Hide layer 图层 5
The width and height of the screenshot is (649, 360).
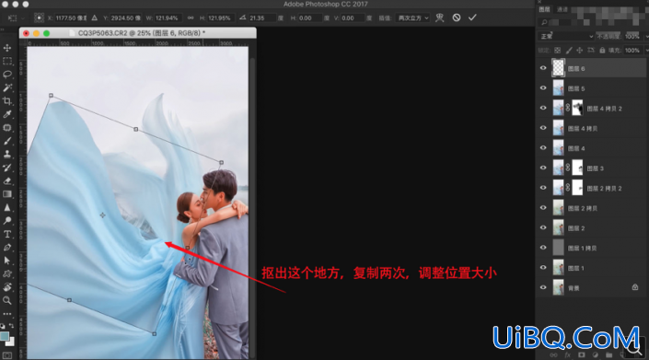click(x=543, y=88)
